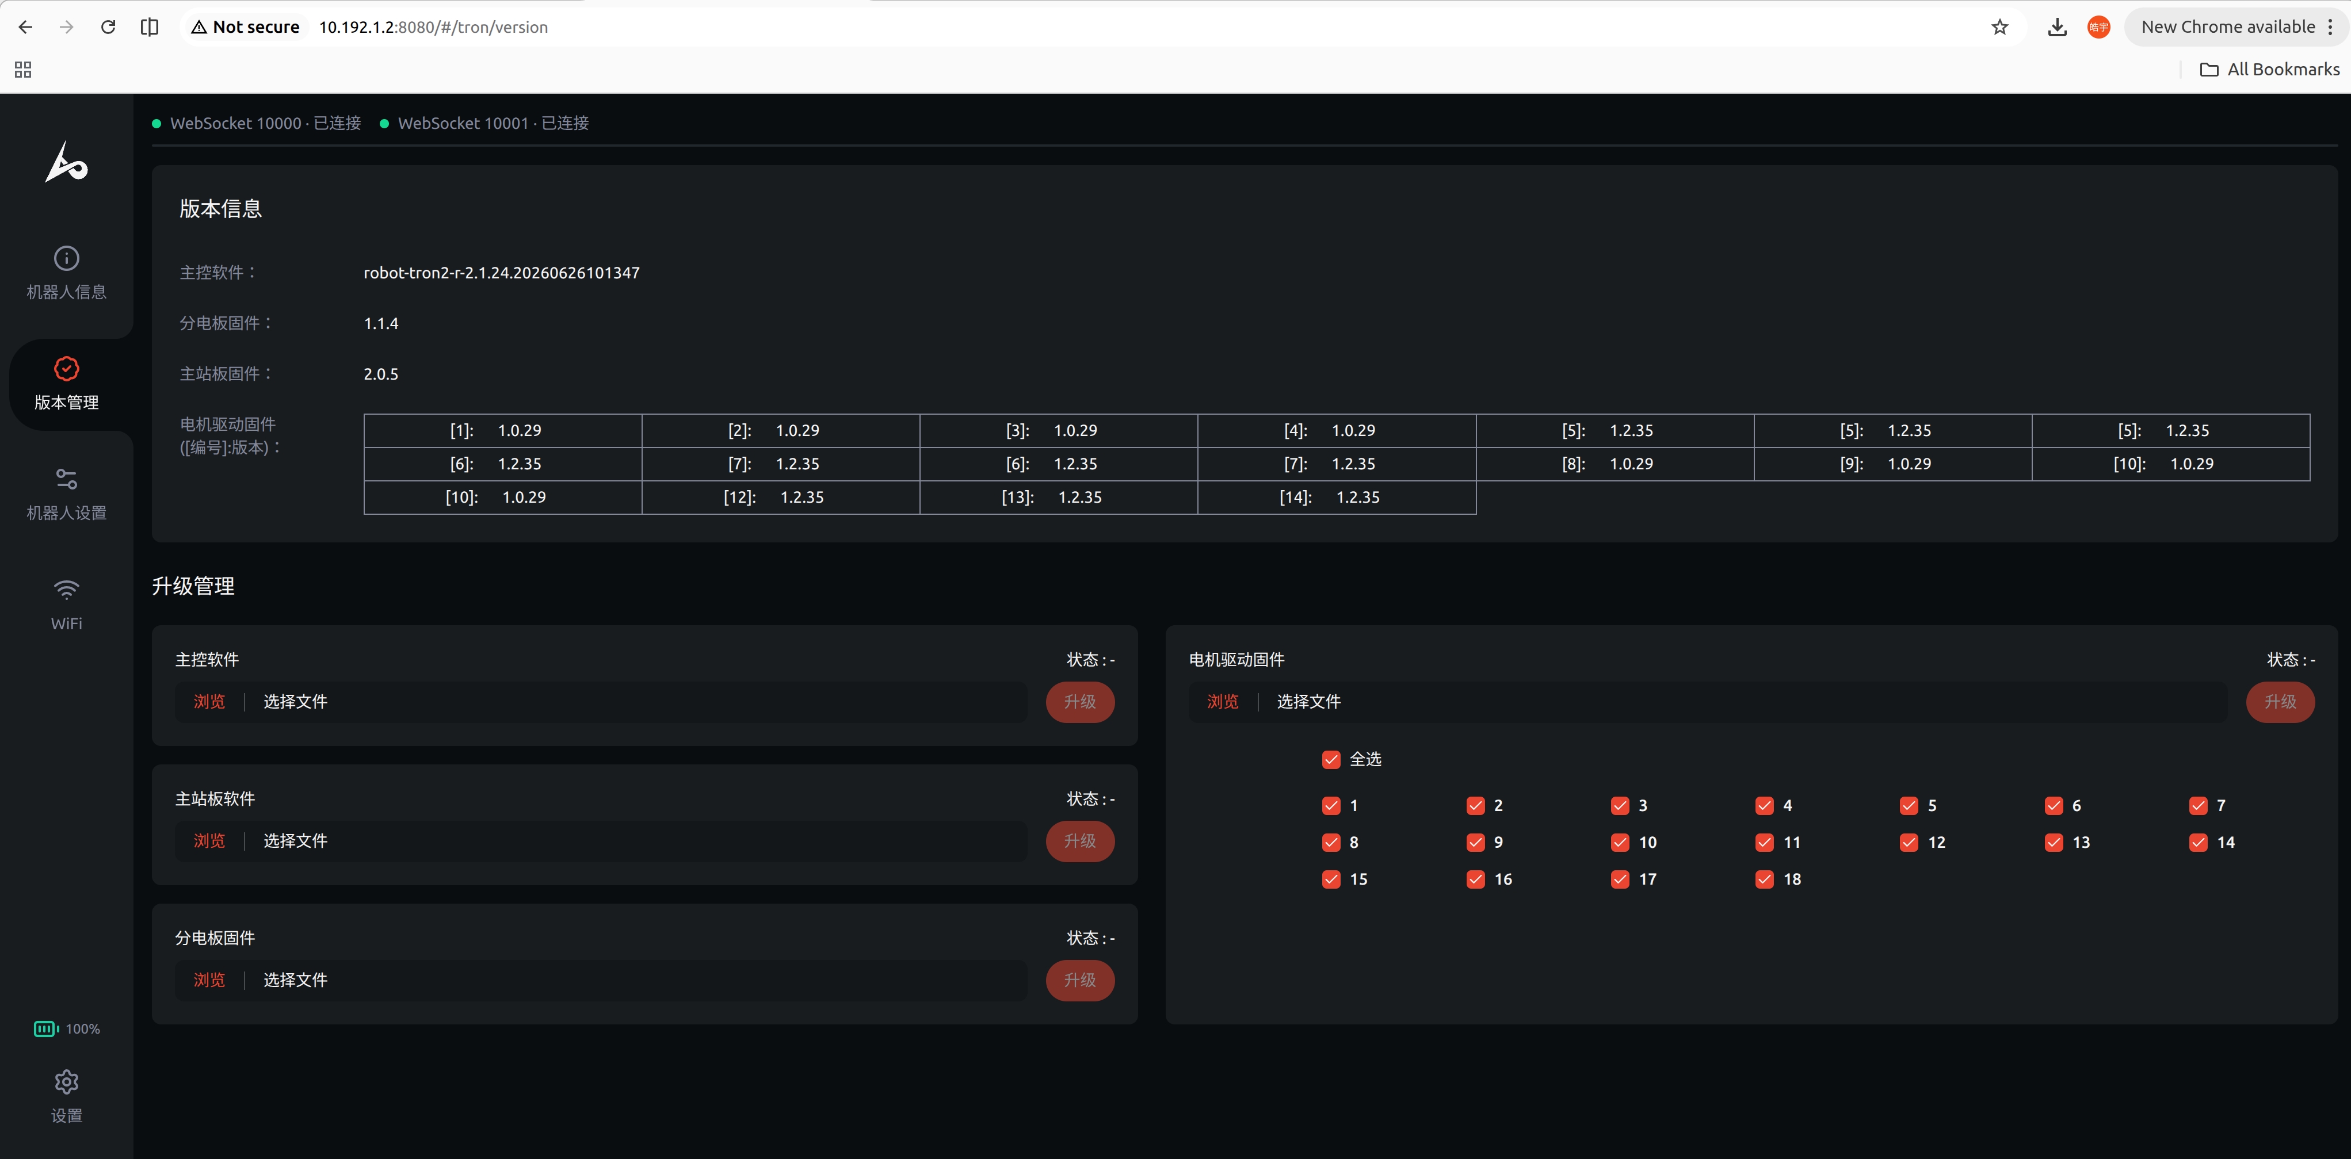Click motor [14] version cell

pos(1337,498)
